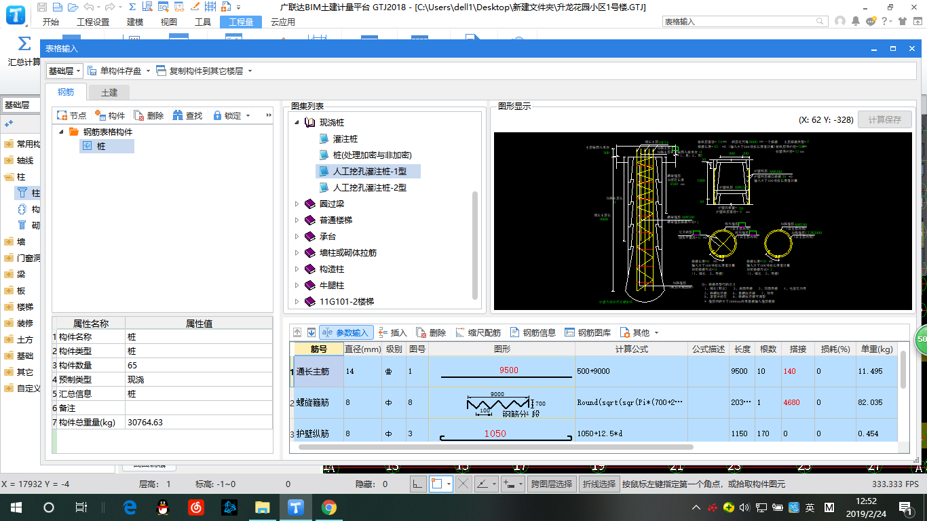Screen dimensions: 927x521
Task: Click the 螺旋箍筋 row name cell
Action: coord(318,402)
